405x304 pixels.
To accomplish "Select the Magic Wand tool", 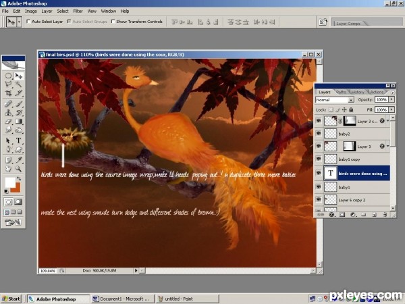I will pyautogui.click(x=19, y=84).
